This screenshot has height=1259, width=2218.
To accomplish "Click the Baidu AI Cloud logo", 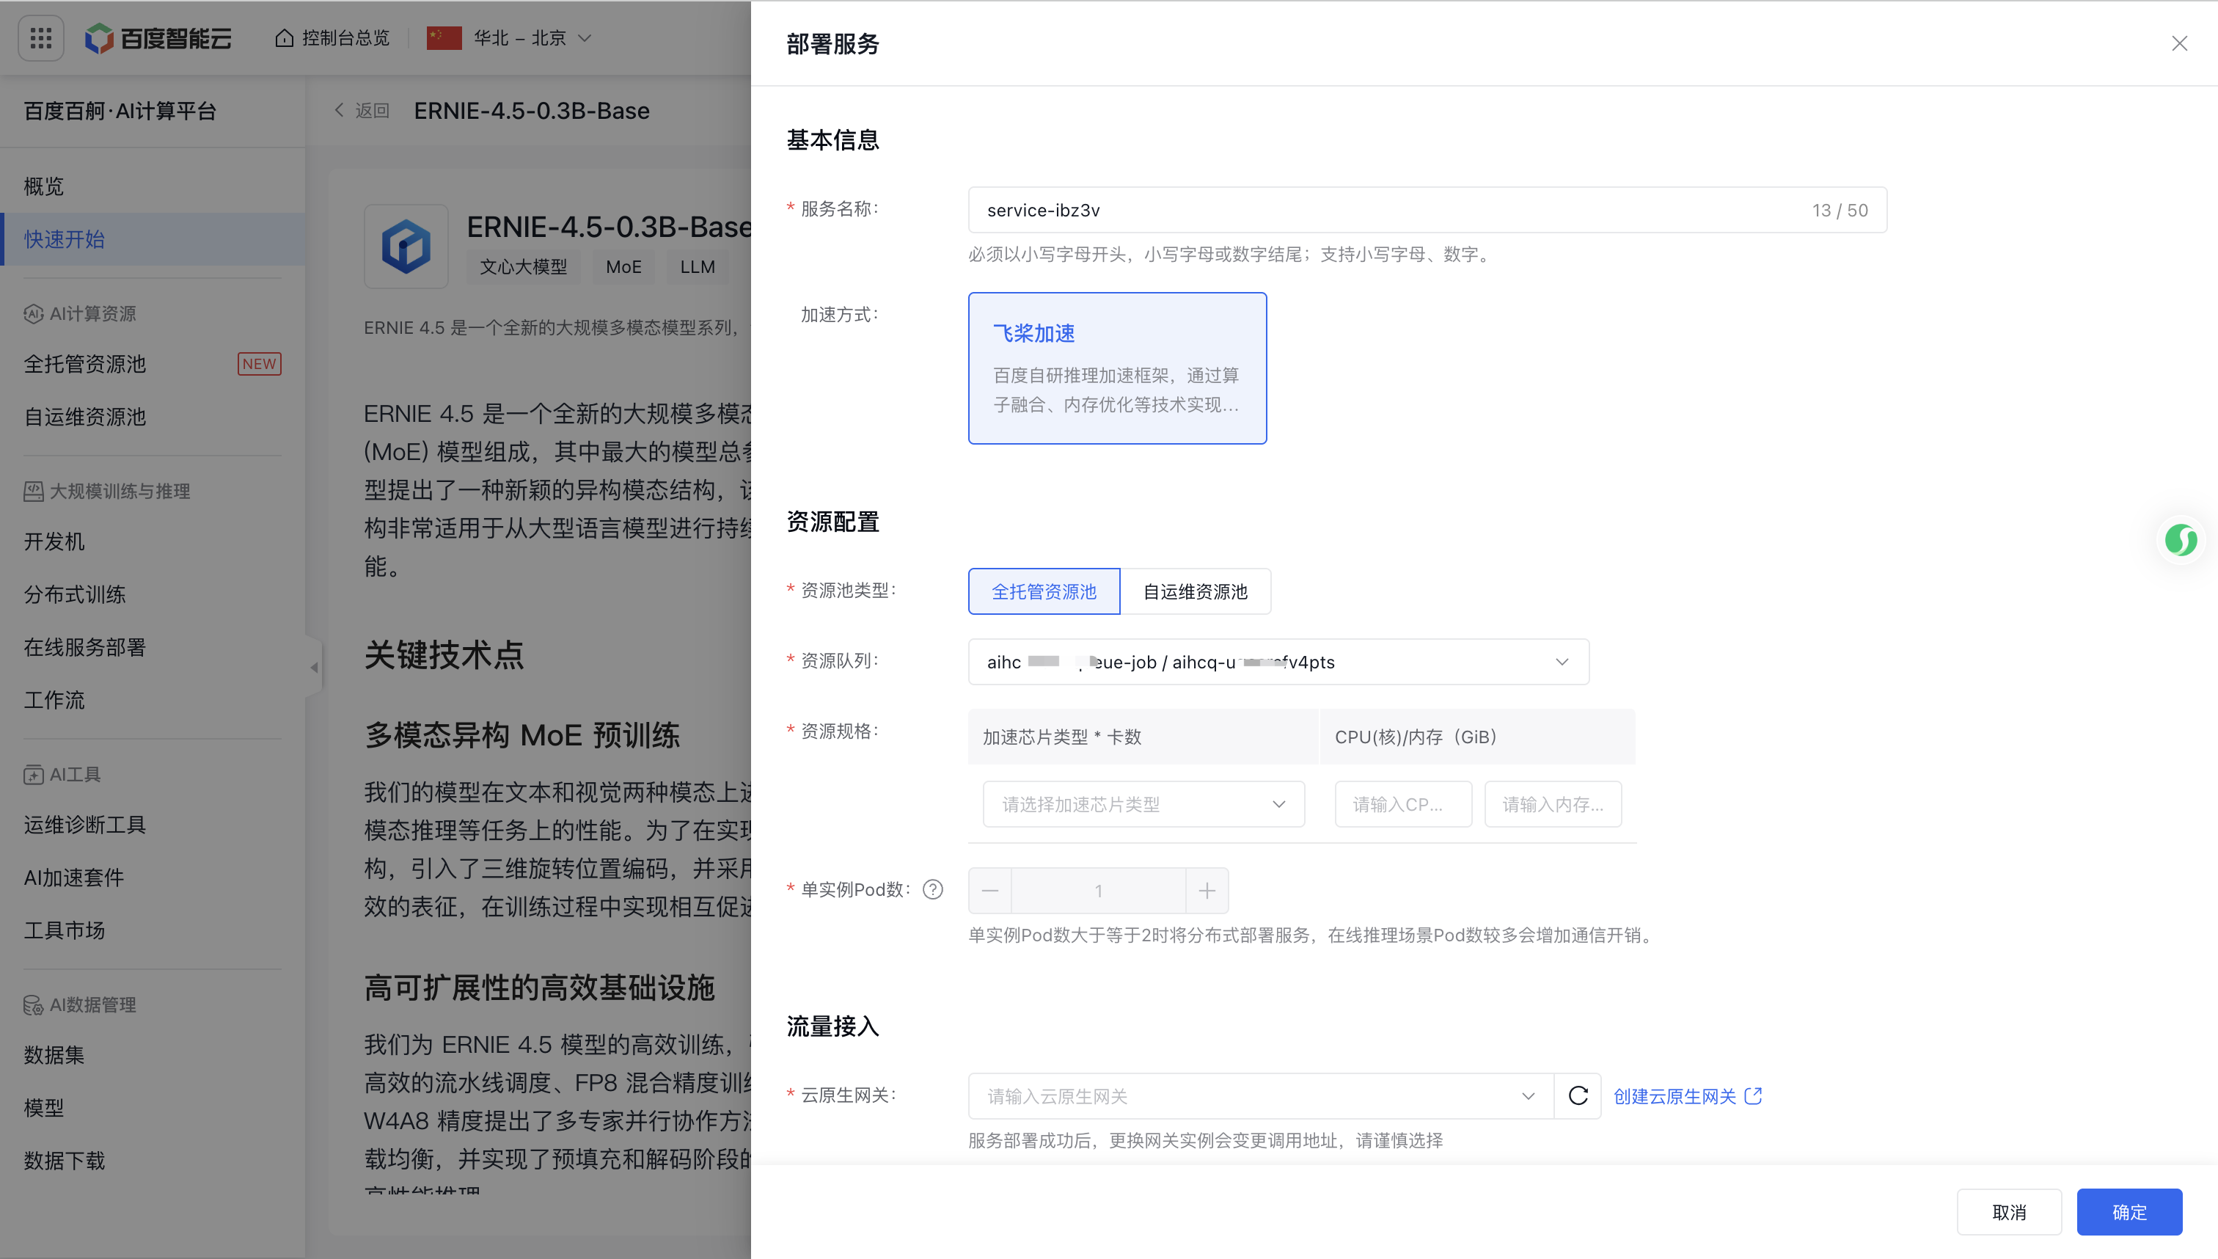I will point(158,38).
